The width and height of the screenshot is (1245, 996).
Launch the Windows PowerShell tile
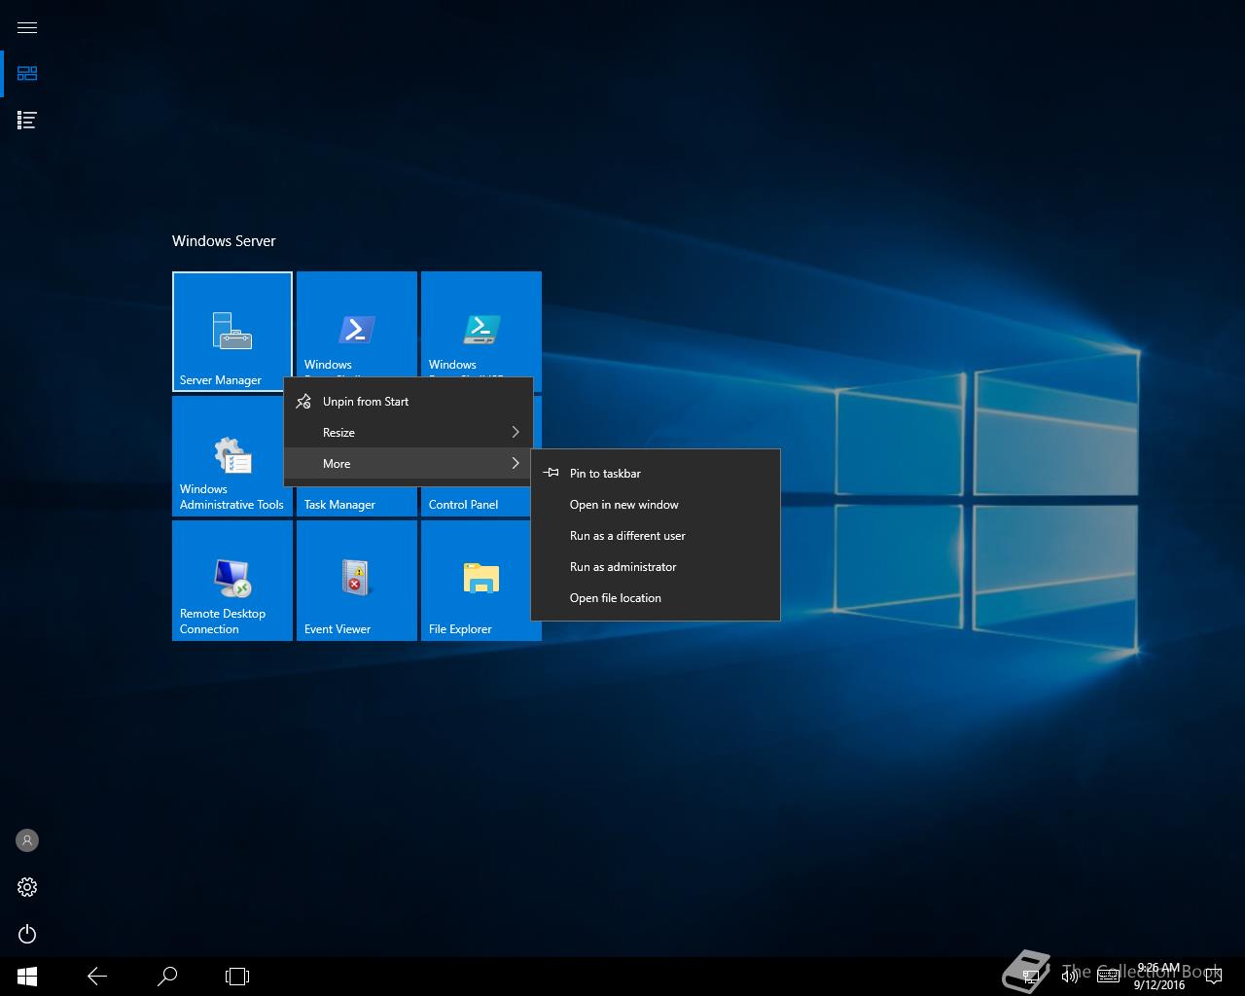[357, 324]
